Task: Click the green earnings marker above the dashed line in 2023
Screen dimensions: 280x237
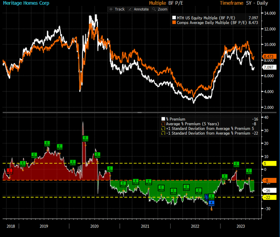Action: [x=236, y=164]
